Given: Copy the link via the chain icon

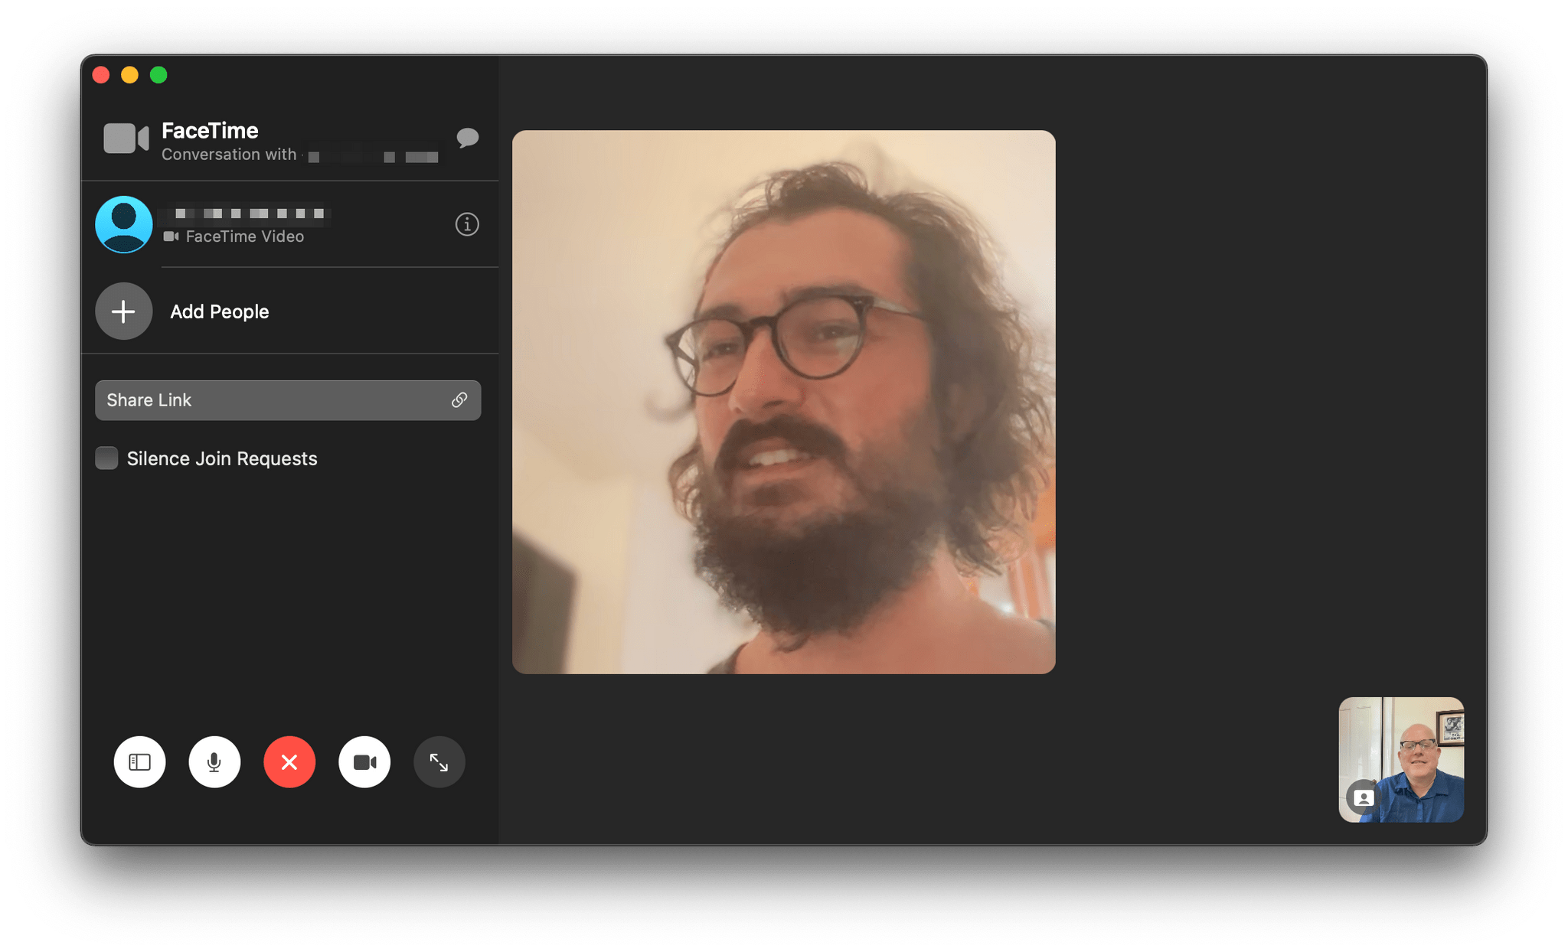Looking at the screenshot, I should click(x=459, y=400).
